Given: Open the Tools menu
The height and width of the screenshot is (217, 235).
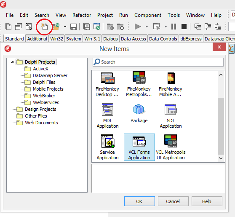Looking at the screenshot, I should click(174, 15).
